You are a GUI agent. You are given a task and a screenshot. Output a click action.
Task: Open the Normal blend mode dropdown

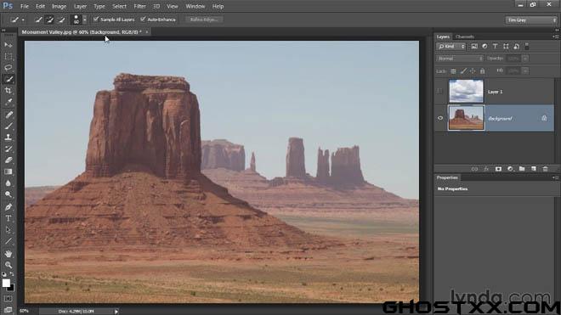click(x=459, y=59)
